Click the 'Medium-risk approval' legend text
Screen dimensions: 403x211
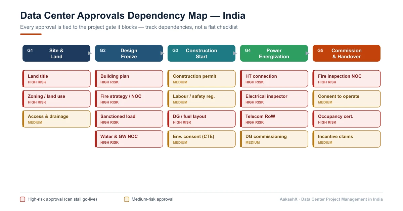152,199
